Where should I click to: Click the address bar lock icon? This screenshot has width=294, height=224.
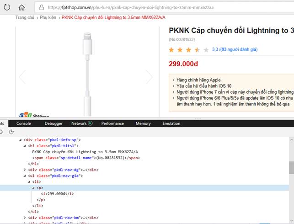pos(42,7)
